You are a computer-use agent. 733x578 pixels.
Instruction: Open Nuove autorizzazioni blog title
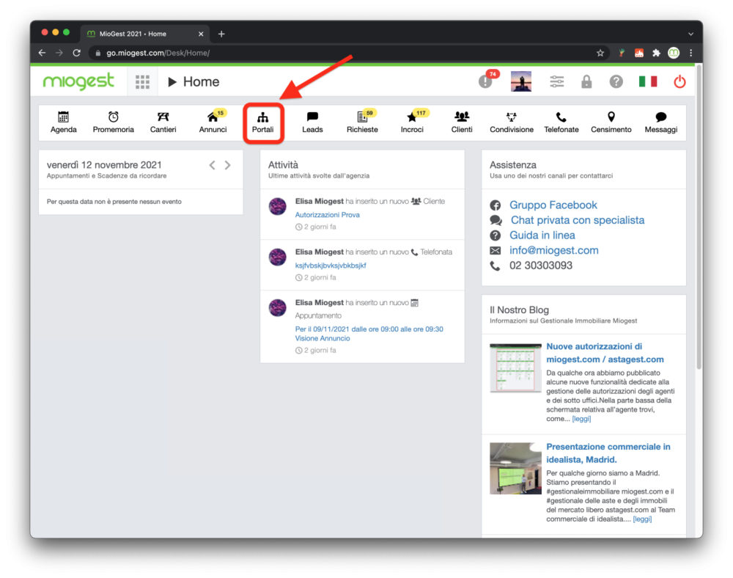pos(605,353)
